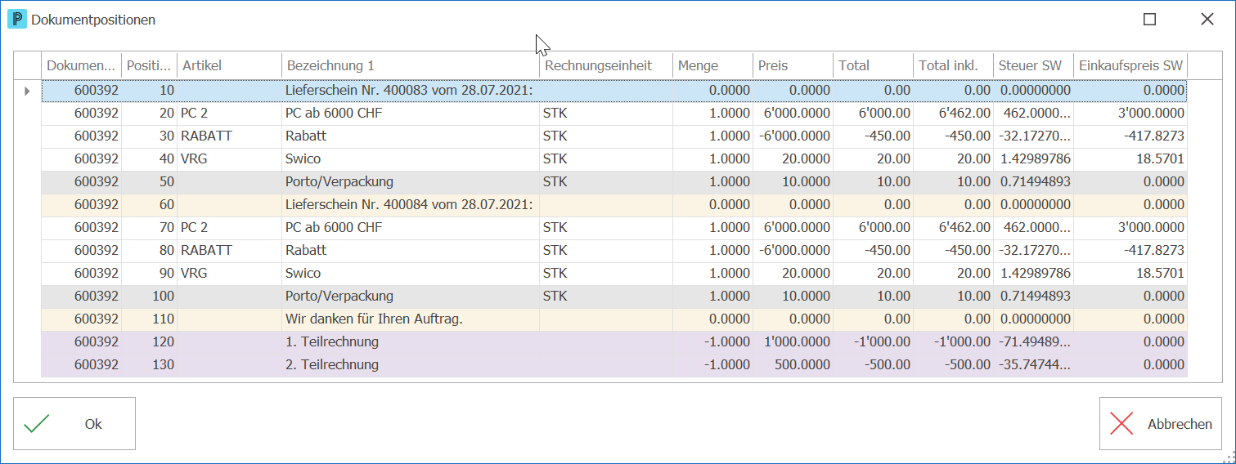Screen dimensions: 1236x464
Task: Select 'PC ab 6000 CHF' in position 20
Action: (x=334, y=114)
